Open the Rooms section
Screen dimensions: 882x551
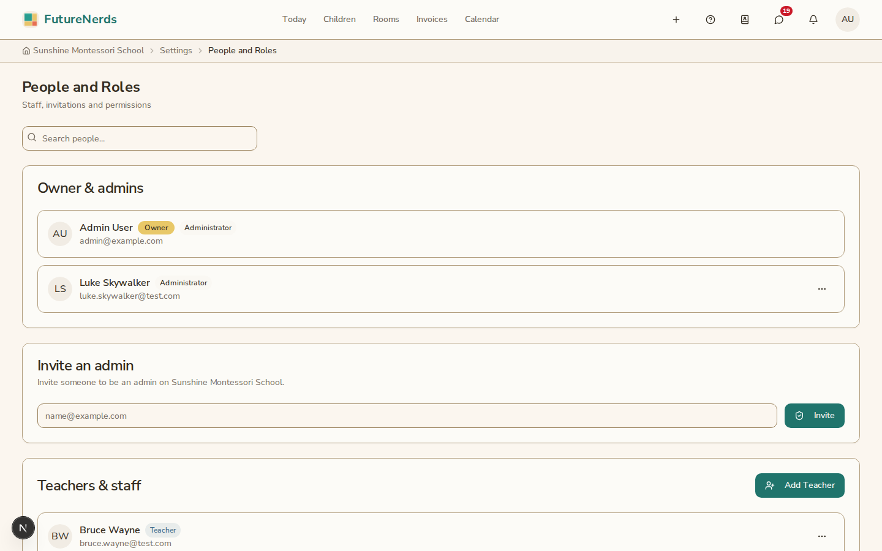(386, 20)
